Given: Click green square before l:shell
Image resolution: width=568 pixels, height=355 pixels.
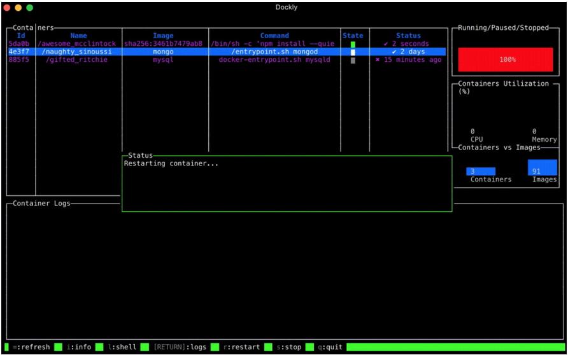Looking at the screenshot, I should pyautogui.click(x=101, y=347).
